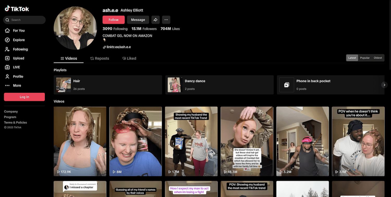Open the For You home feed

[x=19, y=30]
